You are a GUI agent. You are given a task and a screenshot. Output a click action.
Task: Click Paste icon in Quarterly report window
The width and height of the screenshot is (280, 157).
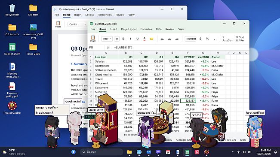coord(58,24)
